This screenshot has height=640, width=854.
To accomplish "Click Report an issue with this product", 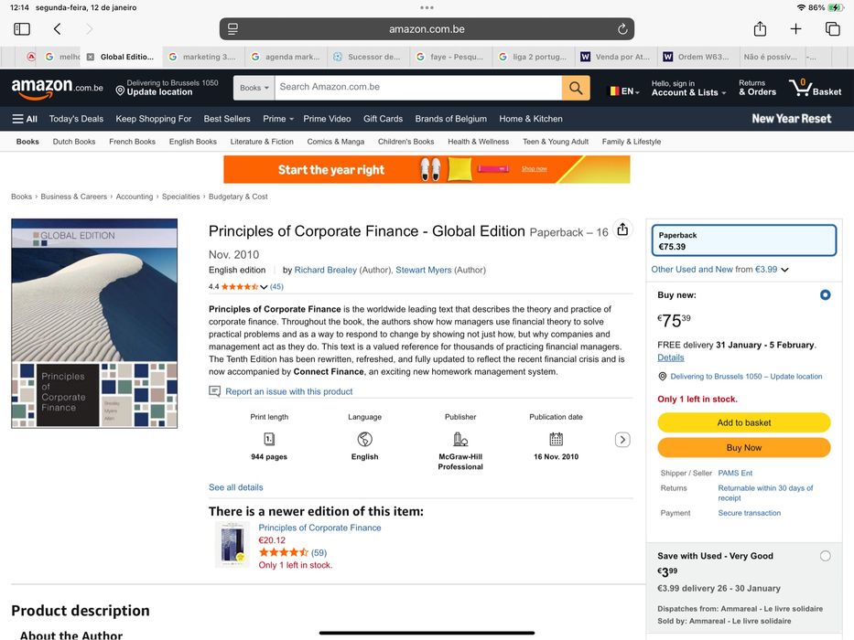I will point(289,391).
